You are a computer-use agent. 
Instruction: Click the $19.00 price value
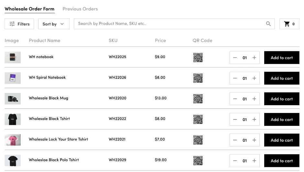160,160
